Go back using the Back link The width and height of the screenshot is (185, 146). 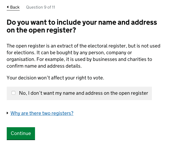[13, 7]
